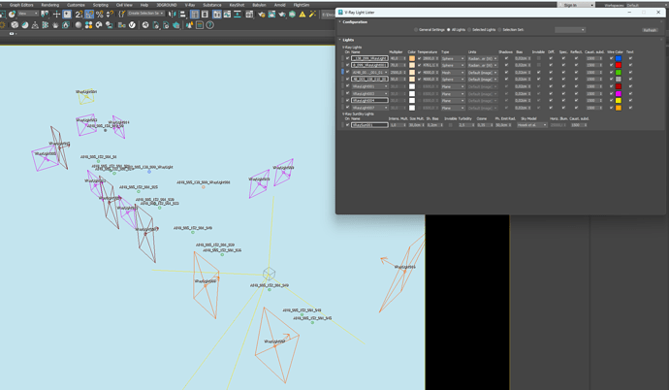Click the magic wand toolbar icon

[312, 15]
